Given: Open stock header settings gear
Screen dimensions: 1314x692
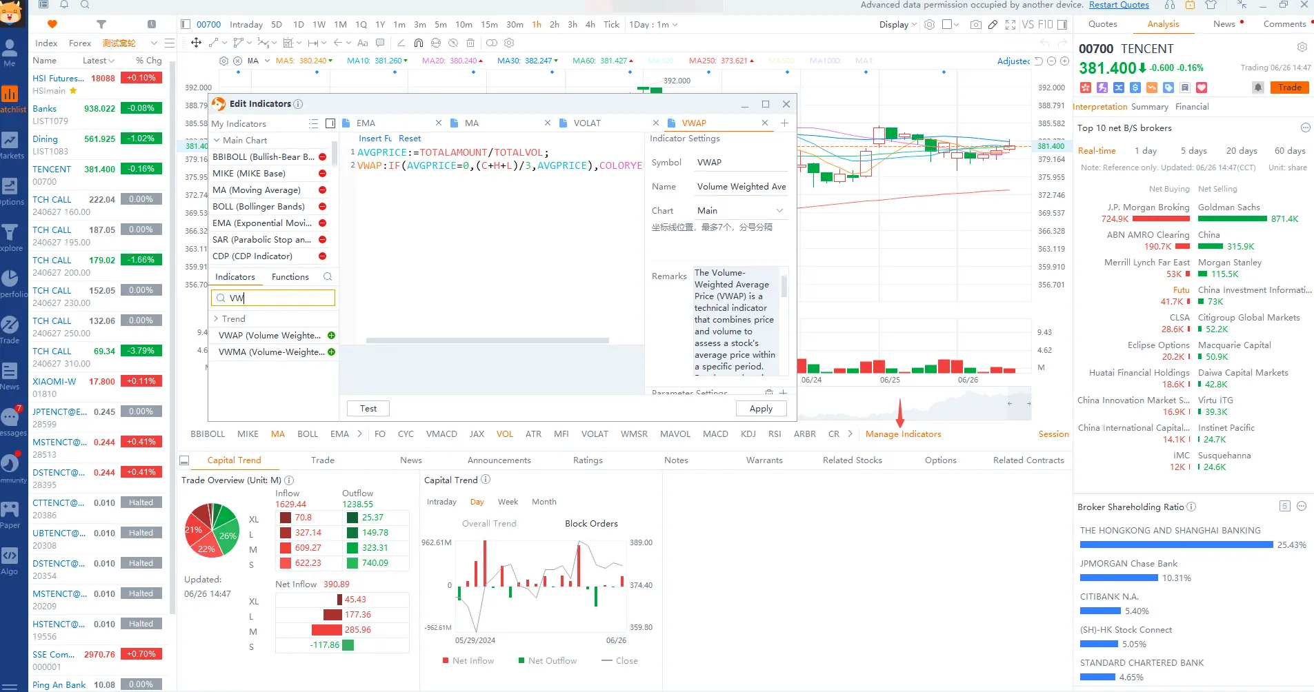Looking at the screenshot, I should (x=1302, y=48).
